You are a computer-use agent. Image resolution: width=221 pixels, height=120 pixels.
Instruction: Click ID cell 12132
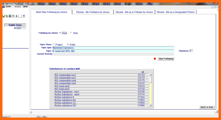point(143,89)
